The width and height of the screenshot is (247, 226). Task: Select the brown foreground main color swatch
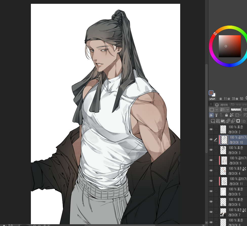[211, 93]
